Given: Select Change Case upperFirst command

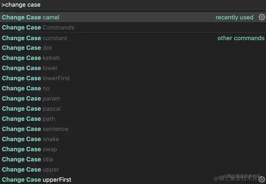Looking at the screenshot, I should 133,180.
